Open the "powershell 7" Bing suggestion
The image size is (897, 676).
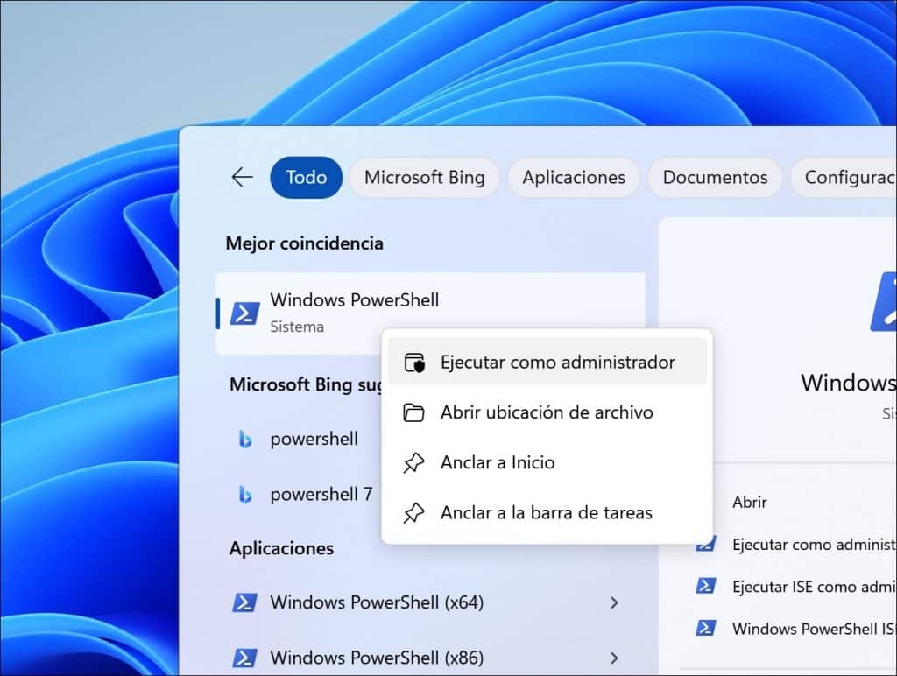click(x=322, y=494)
